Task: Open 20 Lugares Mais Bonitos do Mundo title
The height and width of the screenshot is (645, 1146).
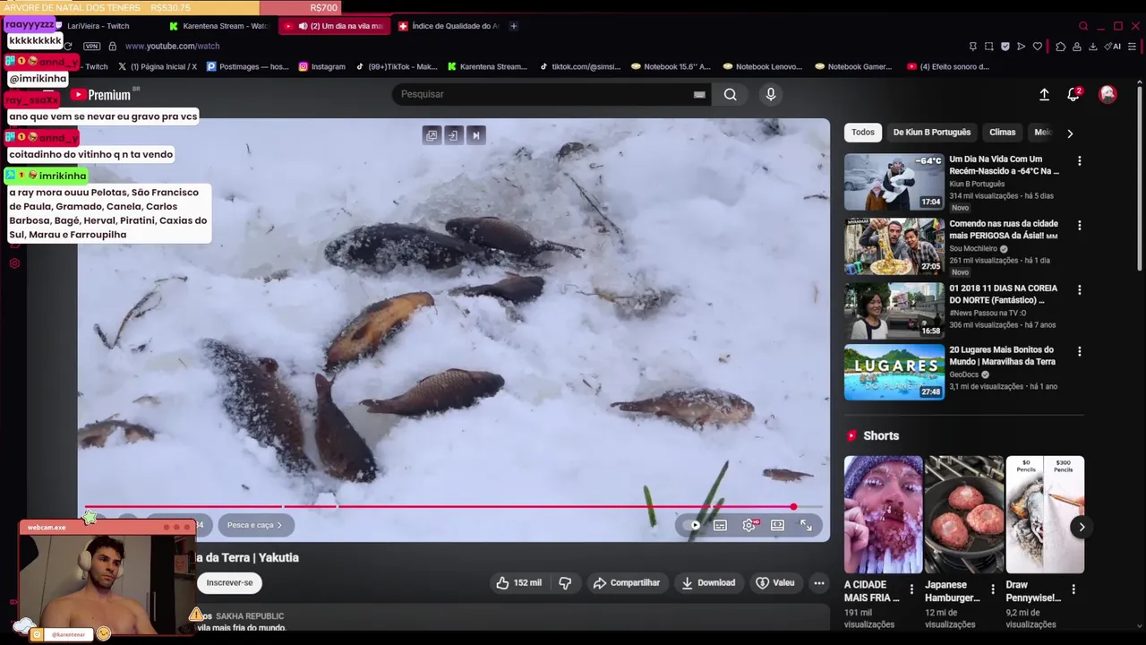Action: [1002, 356]
